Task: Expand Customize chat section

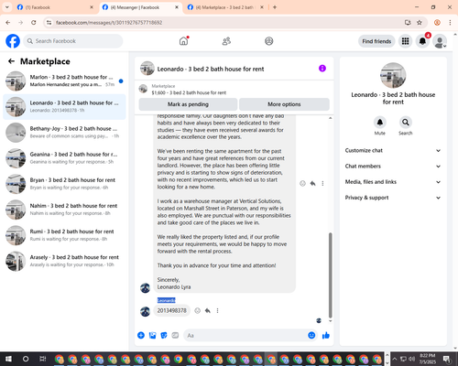Action: [393, 150]
